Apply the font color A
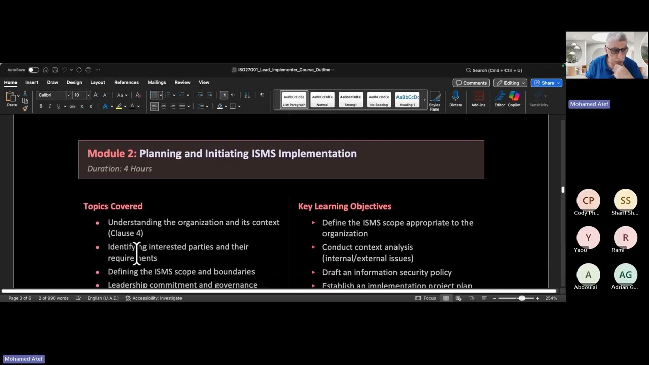 (x=132, y=106)
